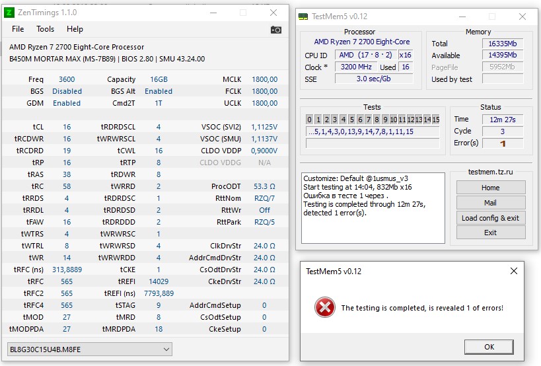Click the UCLK value 1800,00
This screenshot has width=541, height=366.
[265, 103]
